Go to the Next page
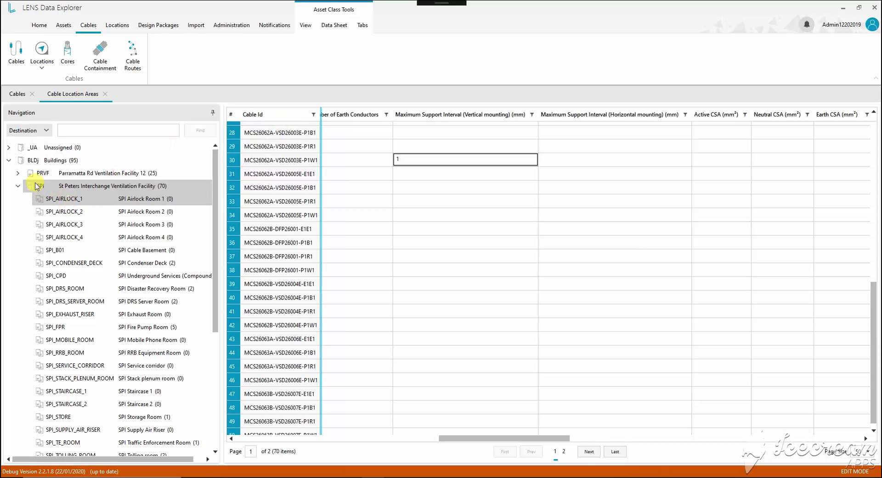The height and width of the screenshot is (478, 882). click(x=589, y=452)
